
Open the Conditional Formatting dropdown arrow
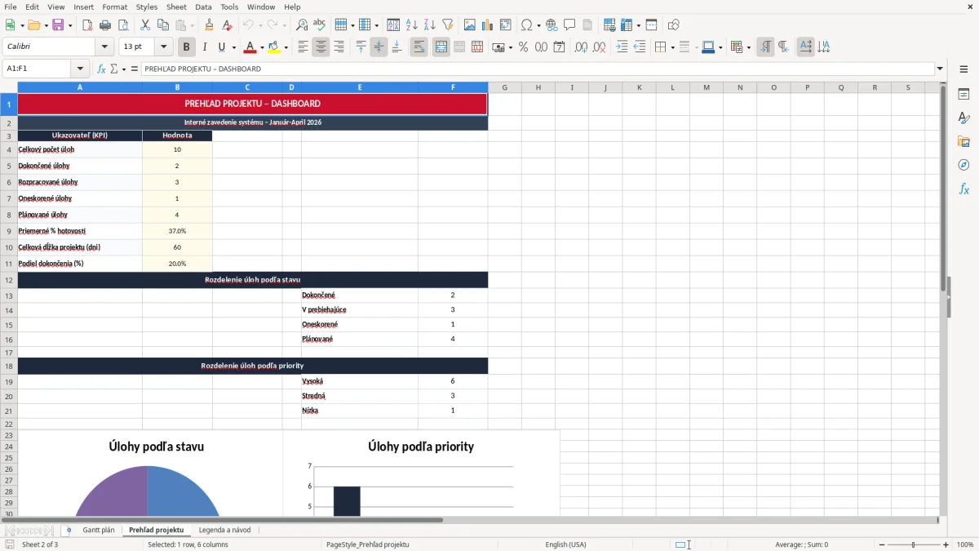coord(747,47)
